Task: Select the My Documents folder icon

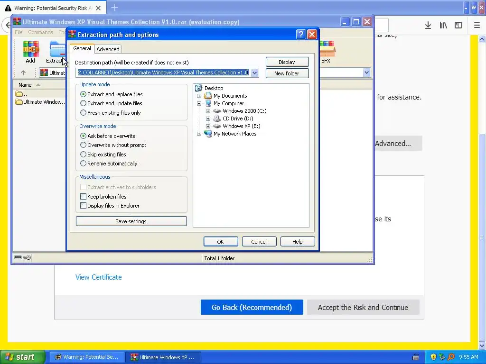Action: [208, 96]
